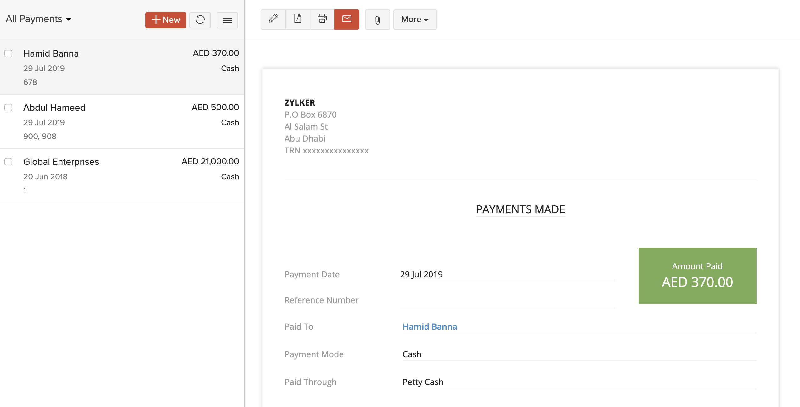Click the green Amount Paid box
This screenshot has width=800, height=407.
click(697, 276)
